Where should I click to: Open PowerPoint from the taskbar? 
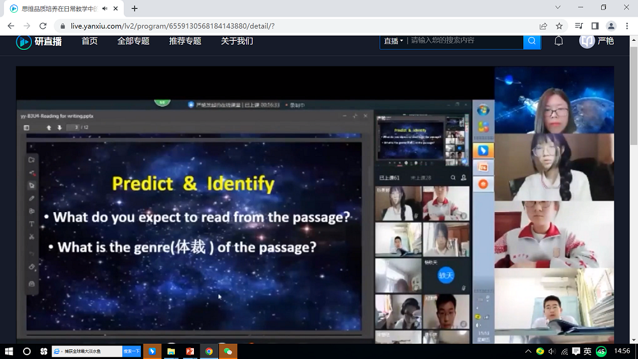(x=190, y=351)
